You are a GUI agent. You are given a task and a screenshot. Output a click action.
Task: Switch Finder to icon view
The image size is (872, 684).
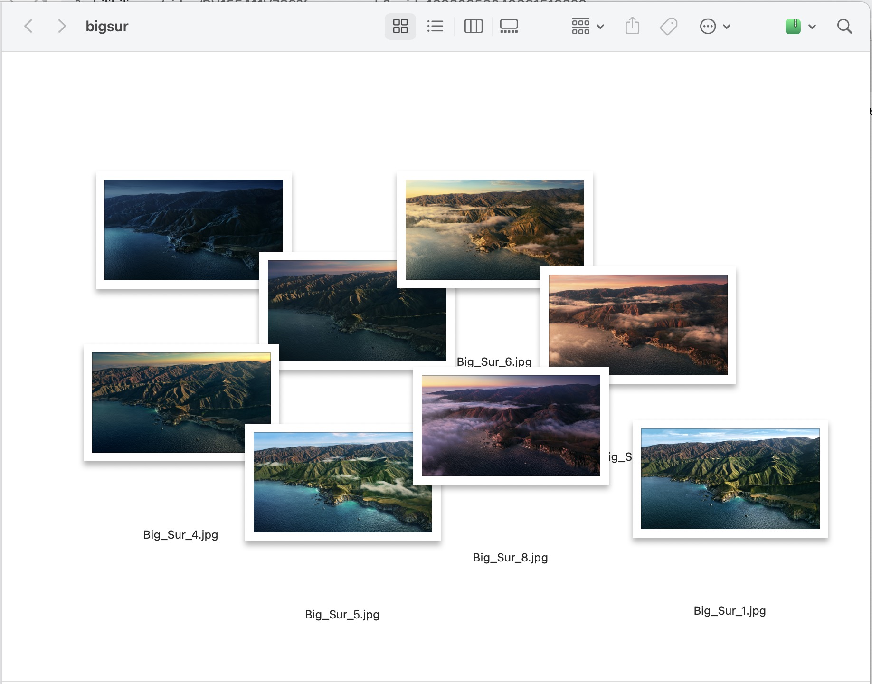(x=400, y=26)
